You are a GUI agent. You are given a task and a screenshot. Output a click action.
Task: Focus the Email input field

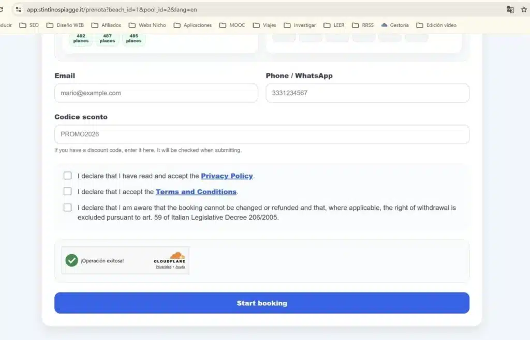156,93
